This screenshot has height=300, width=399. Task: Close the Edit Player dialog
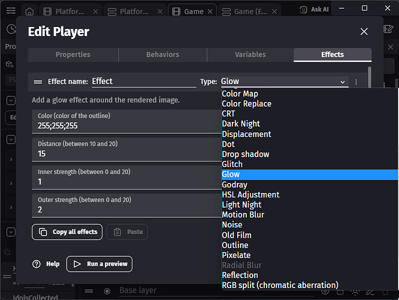[x=364, y=32]
